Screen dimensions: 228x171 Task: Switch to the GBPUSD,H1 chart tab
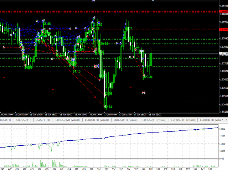pyautogui.click(x=24, y=120)
